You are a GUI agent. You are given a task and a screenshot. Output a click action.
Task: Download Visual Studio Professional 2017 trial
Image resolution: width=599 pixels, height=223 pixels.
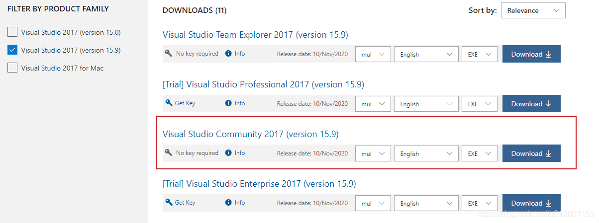tap(531, 104)
